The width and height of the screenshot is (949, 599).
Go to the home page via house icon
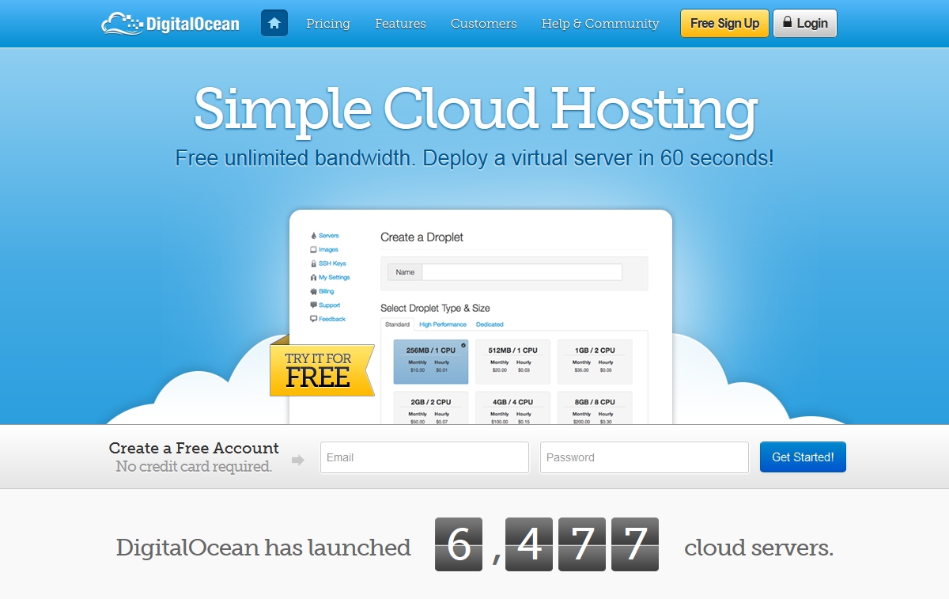click(x=274, y=23)
